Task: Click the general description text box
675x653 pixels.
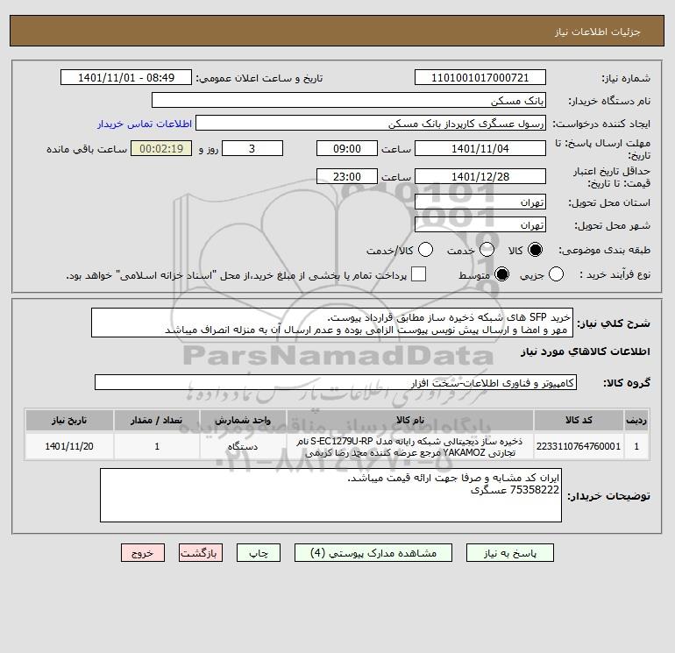Action: (332, 323)
